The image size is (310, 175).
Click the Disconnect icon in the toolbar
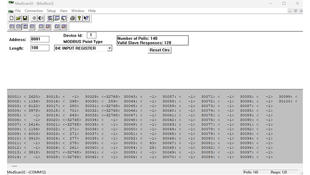[x=41, y=18]
